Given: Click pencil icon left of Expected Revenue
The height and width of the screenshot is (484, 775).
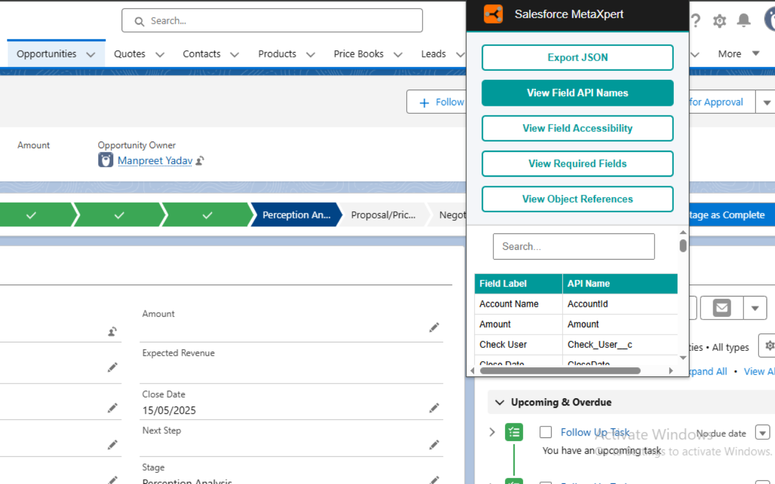Looking at the screenshot, I should pos(112,367).
